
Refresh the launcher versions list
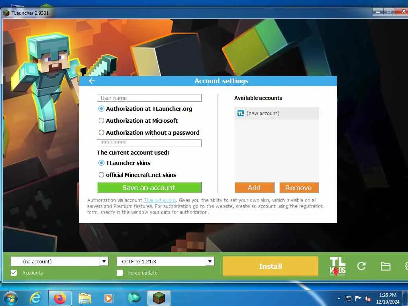[x=361, y=266]
